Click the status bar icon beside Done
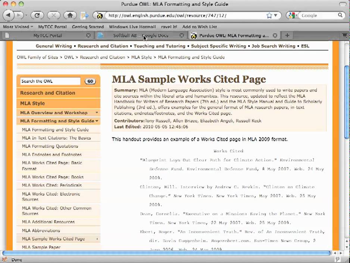Screen dimensions: 350x263 (x=5, y=259)
